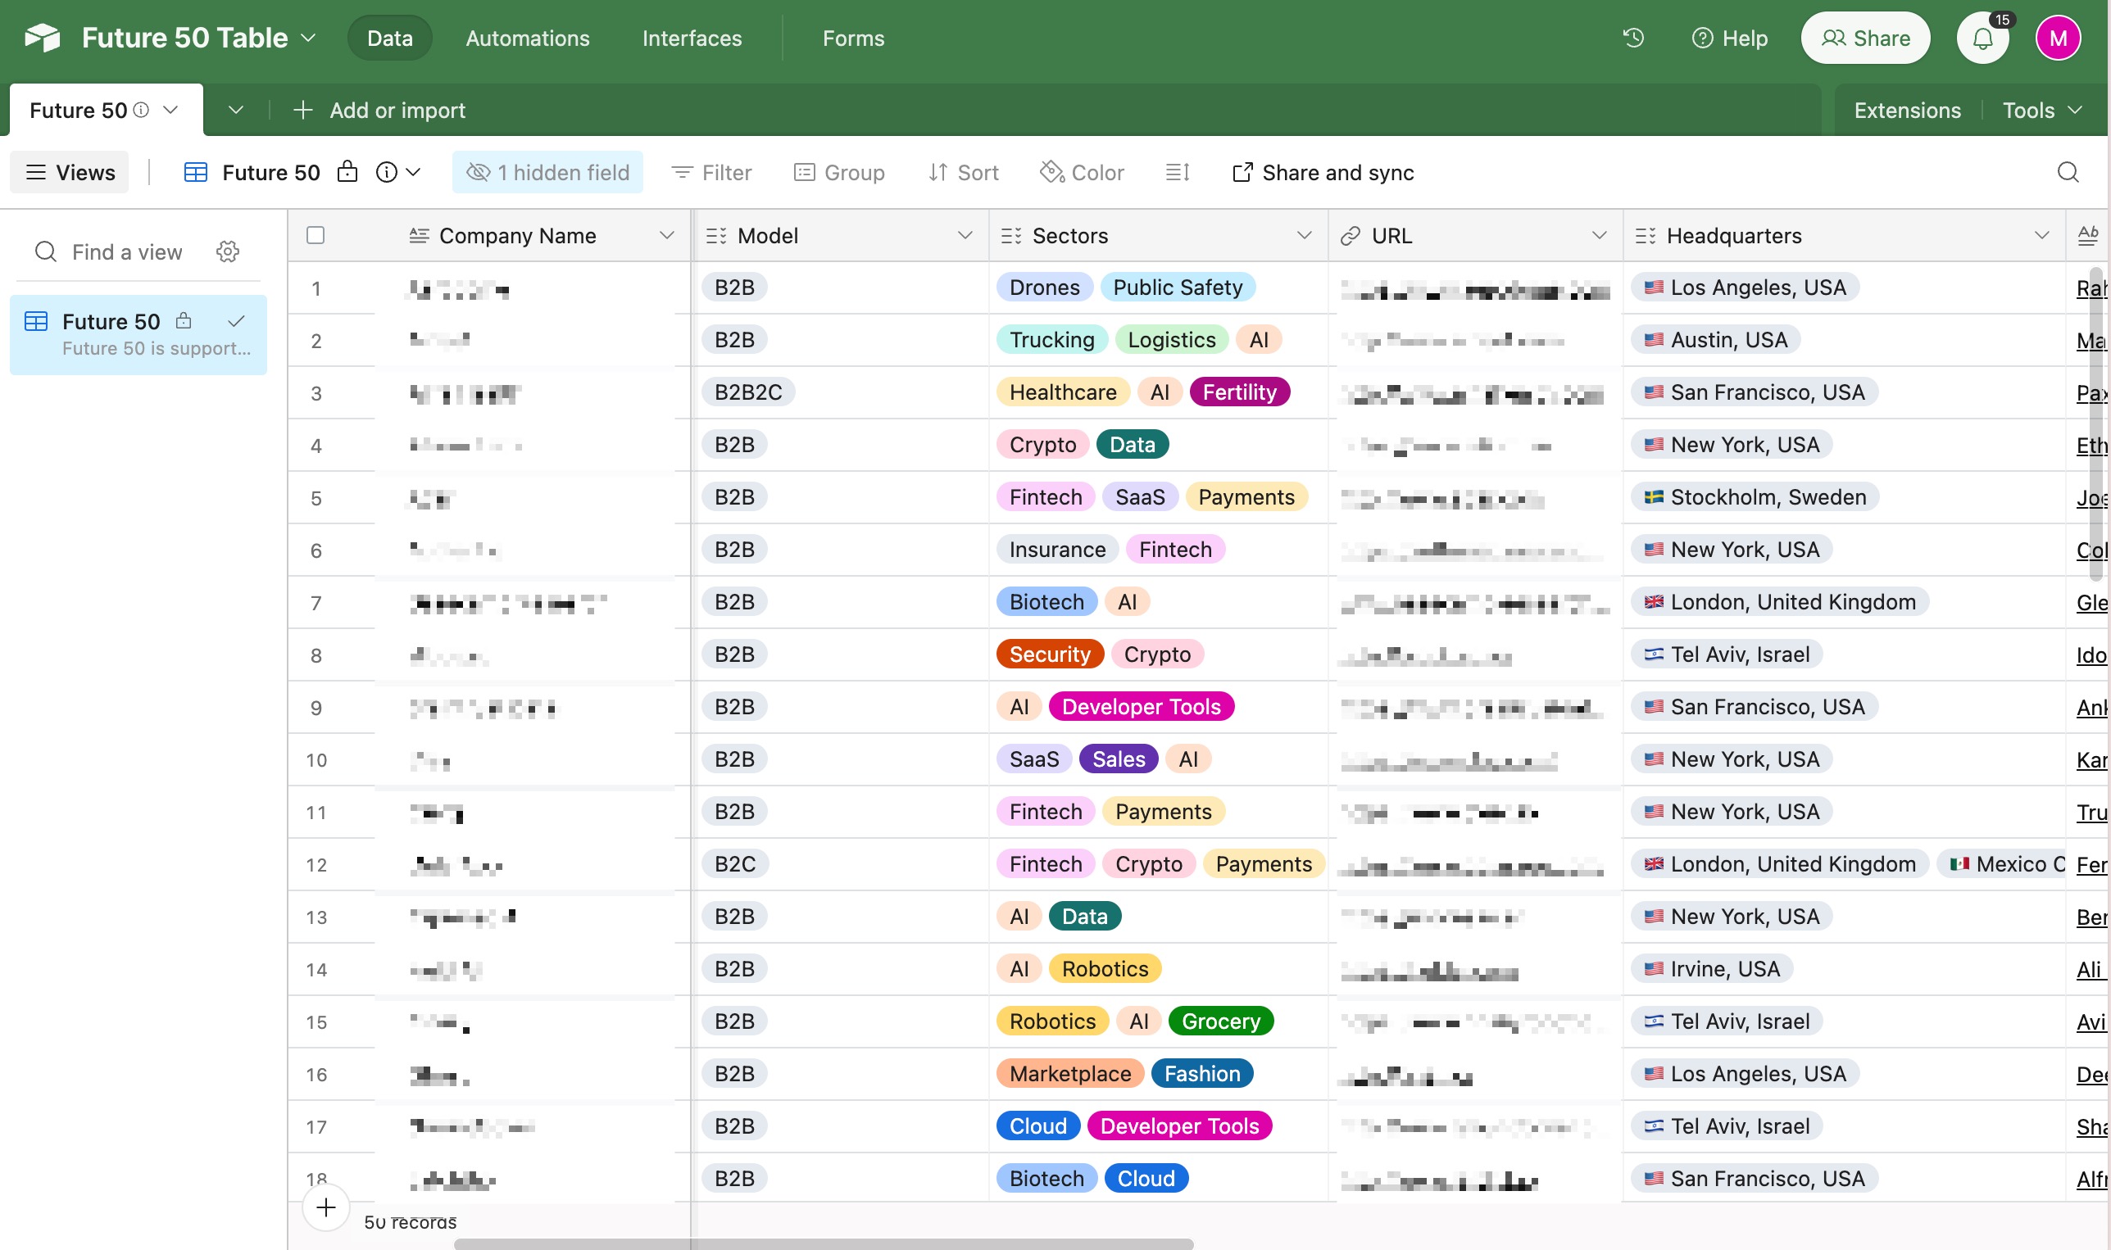Toggle the 1 hidden field control
The height and width of the screenshot is (1250, 2111).
point(547,173)
